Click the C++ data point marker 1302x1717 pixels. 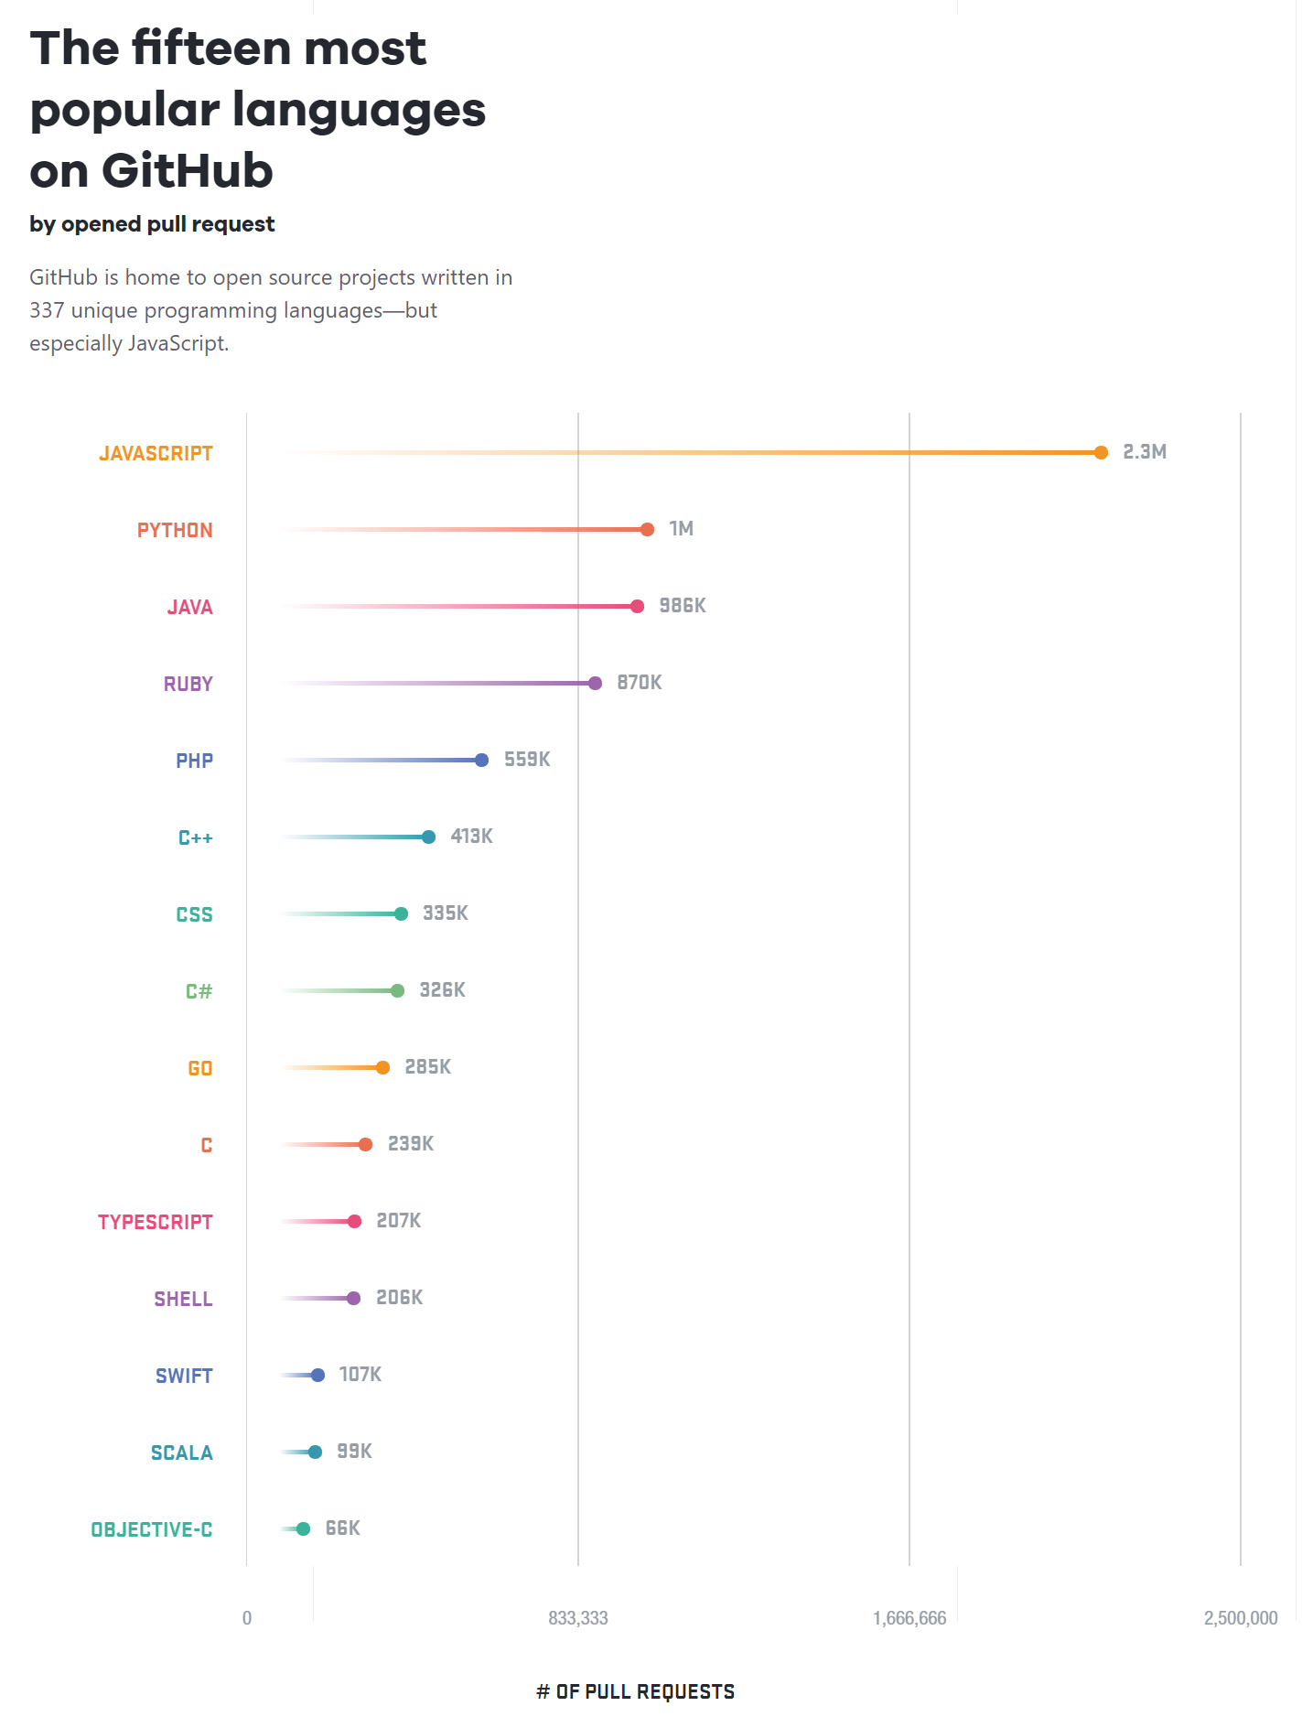coord(428,837)
